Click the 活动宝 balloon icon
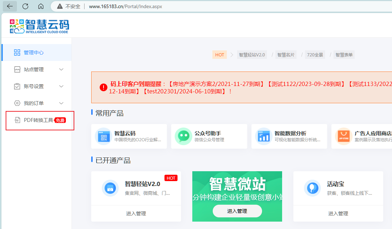This screenshot has width=392, height=229. [x=312, y=188]
